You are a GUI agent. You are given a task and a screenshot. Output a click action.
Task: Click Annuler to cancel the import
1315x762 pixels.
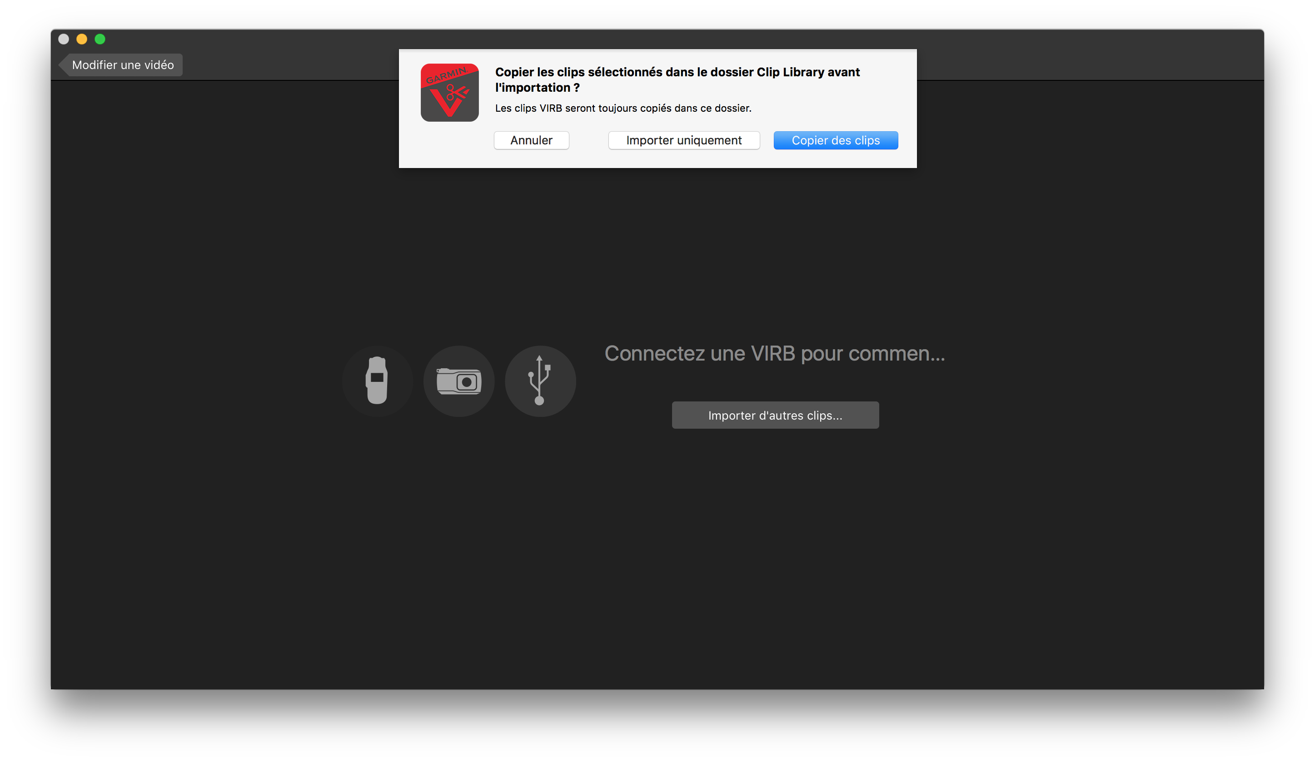pos(531,140)
